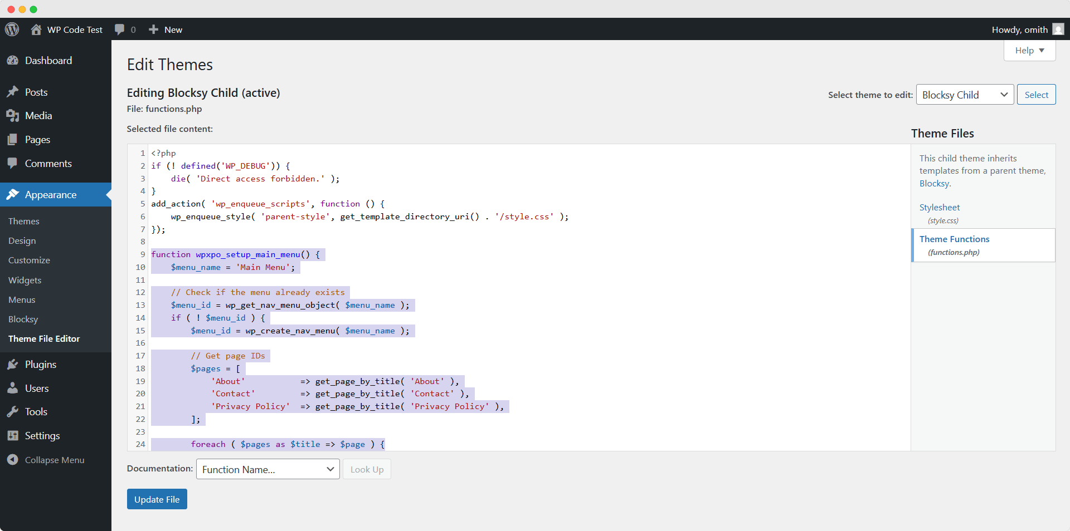
Task: Click code line 'function wpxpo_setup_main_menu()'
Action: (x=236, y=254)
